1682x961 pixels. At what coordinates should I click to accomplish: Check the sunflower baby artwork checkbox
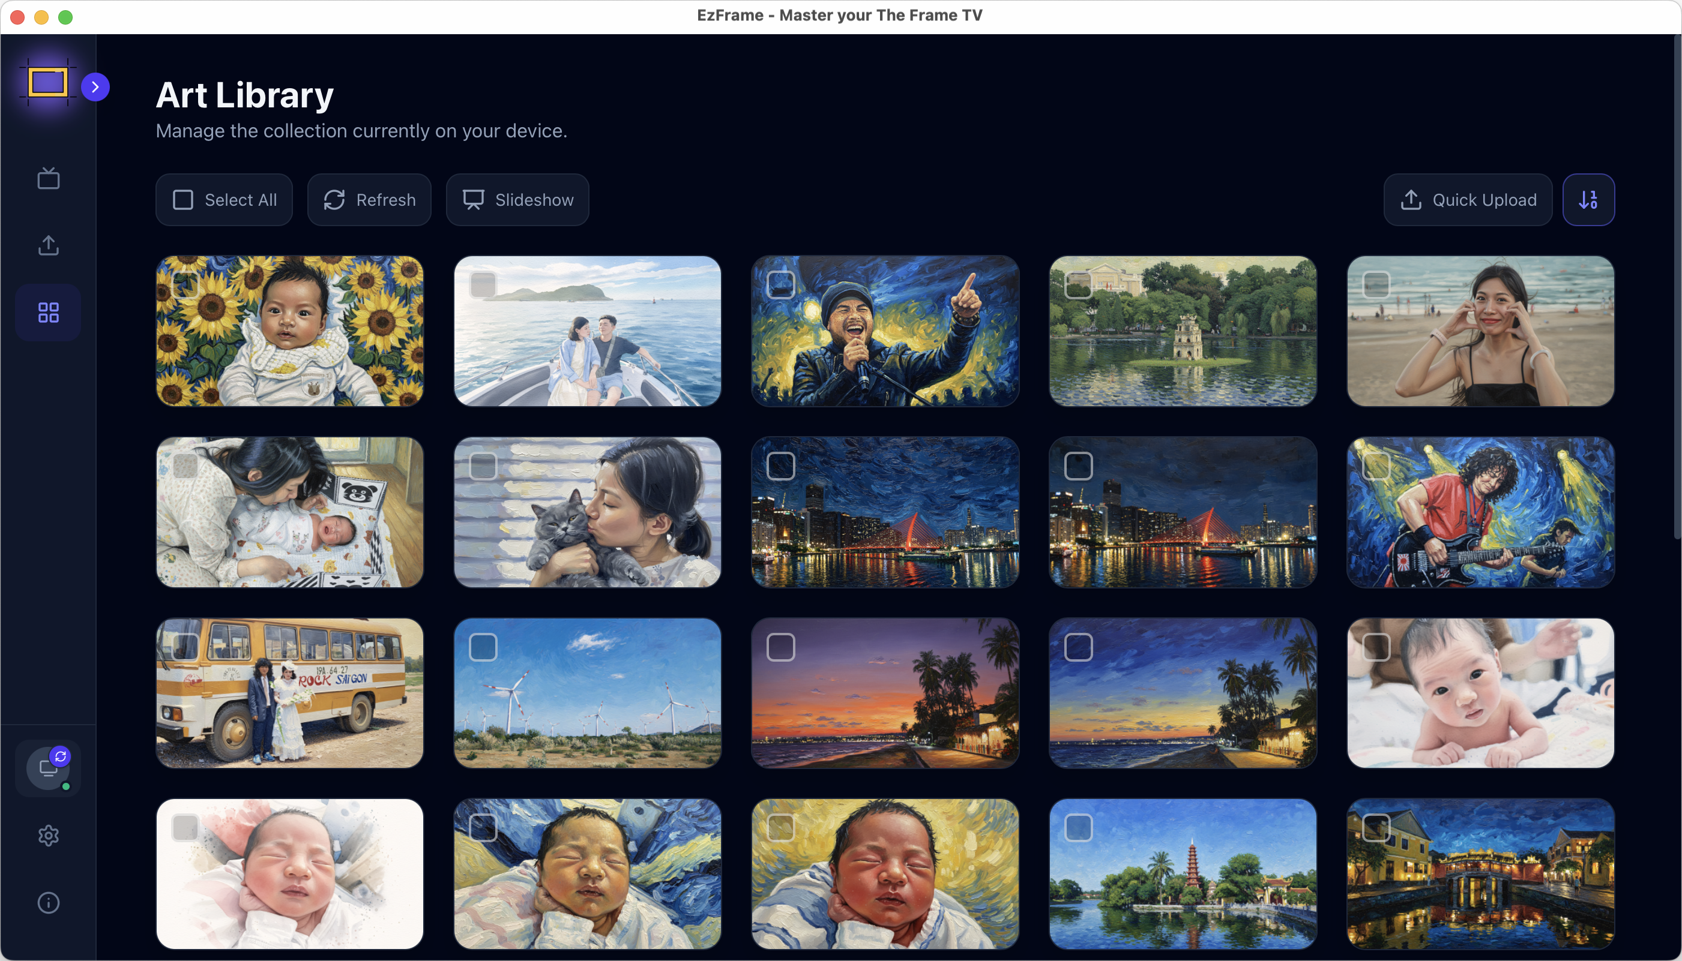(x=187, y=285)
